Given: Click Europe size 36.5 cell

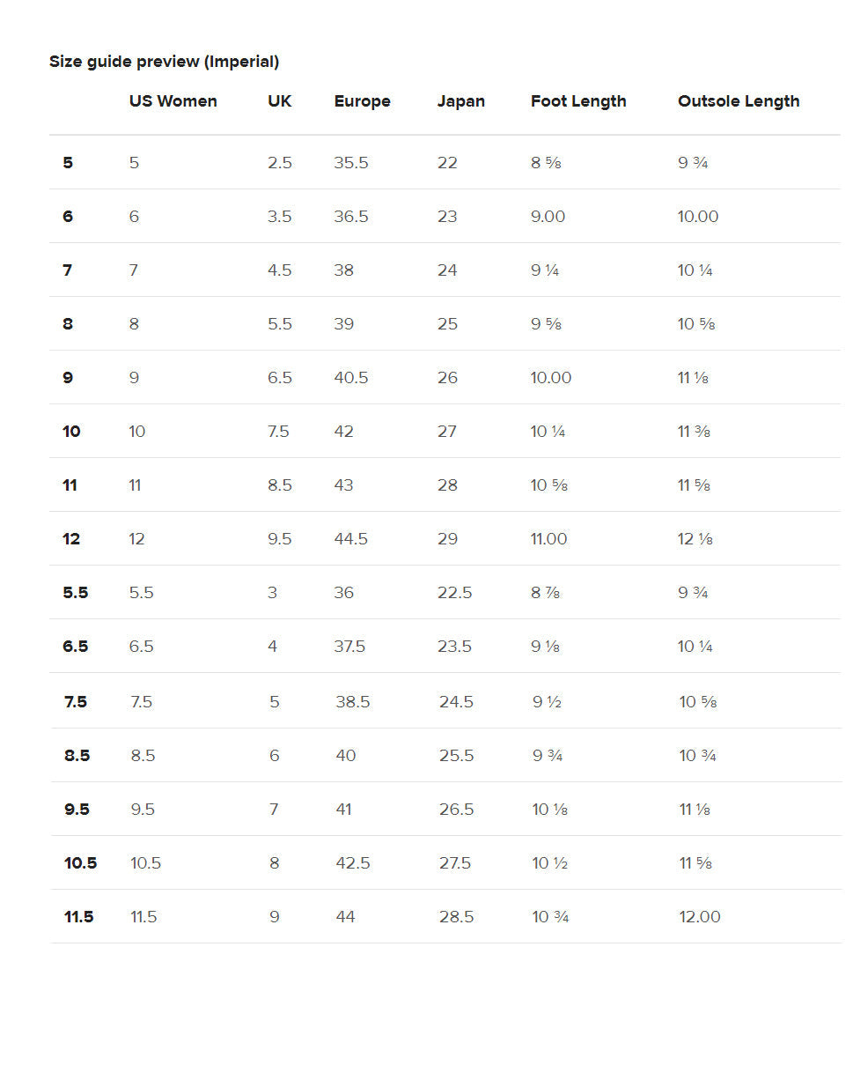Looking at the screenshot, I should [x=350, y=217].
